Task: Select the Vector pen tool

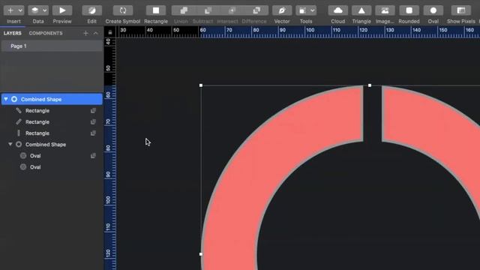Action: (282, 10)
